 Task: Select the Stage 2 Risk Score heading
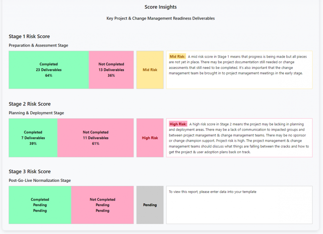tap(30, 104)
